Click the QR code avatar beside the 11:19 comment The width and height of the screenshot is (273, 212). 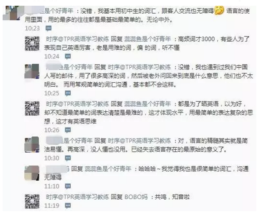(32, 201)
